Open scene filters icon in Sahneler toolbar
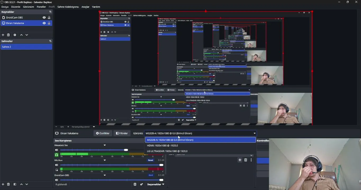361x190 pixels. tap(15, 184)
